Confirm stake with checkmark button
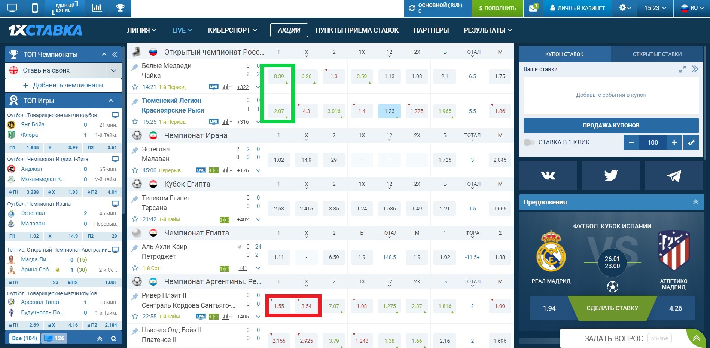 click(691, 142)
